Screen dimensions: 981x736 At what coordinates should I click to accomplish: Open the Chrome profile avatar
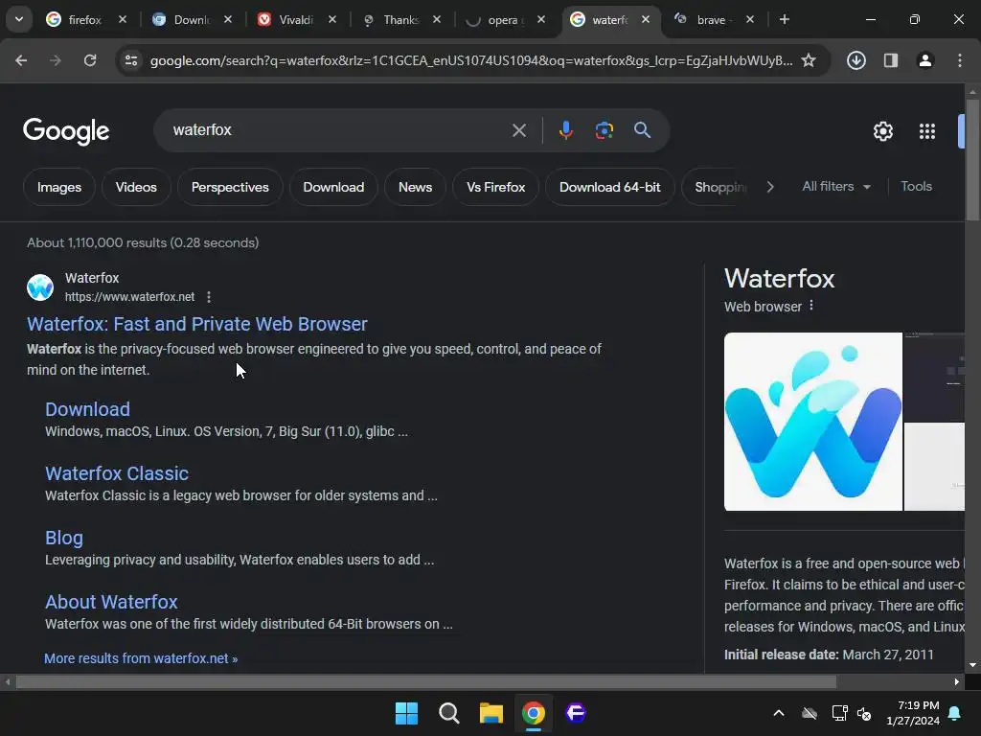tap(924, 60)
